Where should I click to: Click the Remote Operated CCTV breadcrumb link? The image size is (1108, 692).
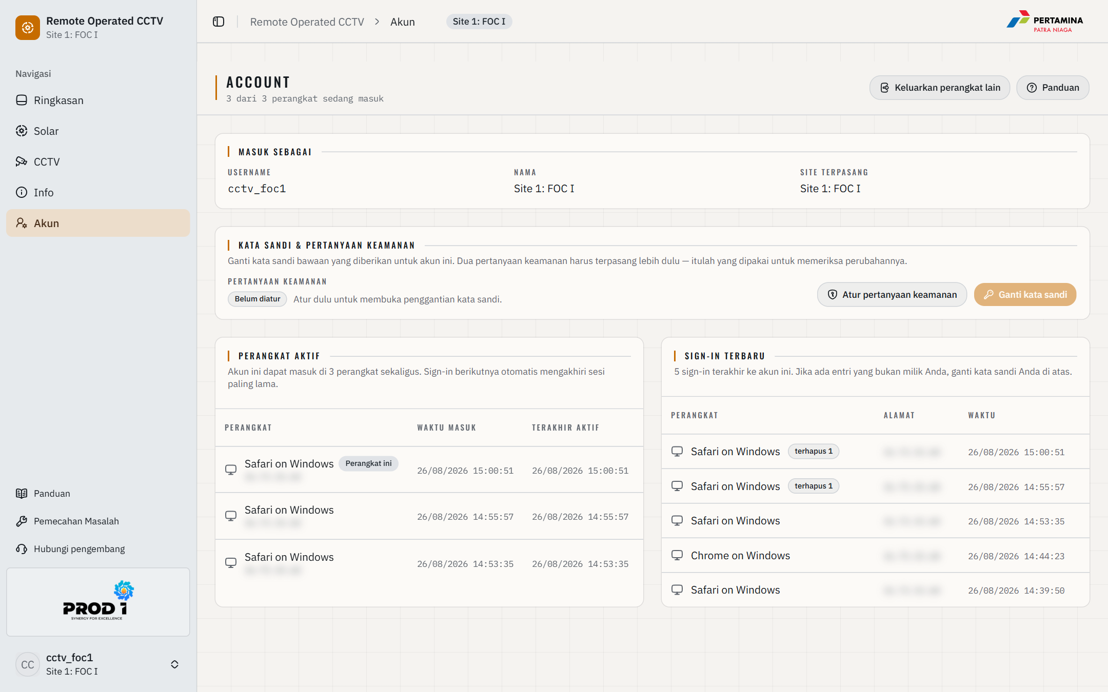[307, 22]
